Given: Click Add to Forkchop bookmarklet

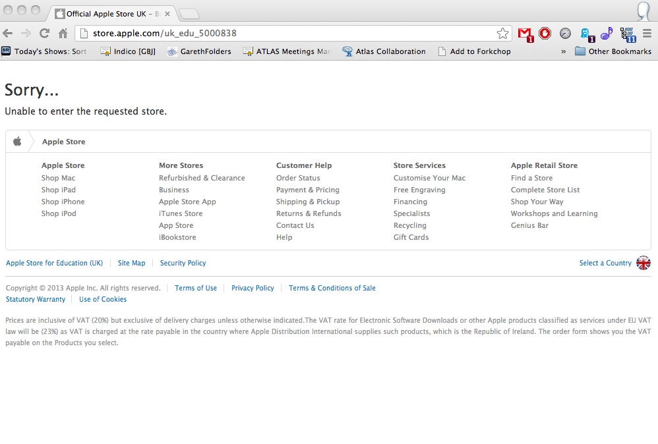Looking at the screenshot, I should click(x=474, y=51).
